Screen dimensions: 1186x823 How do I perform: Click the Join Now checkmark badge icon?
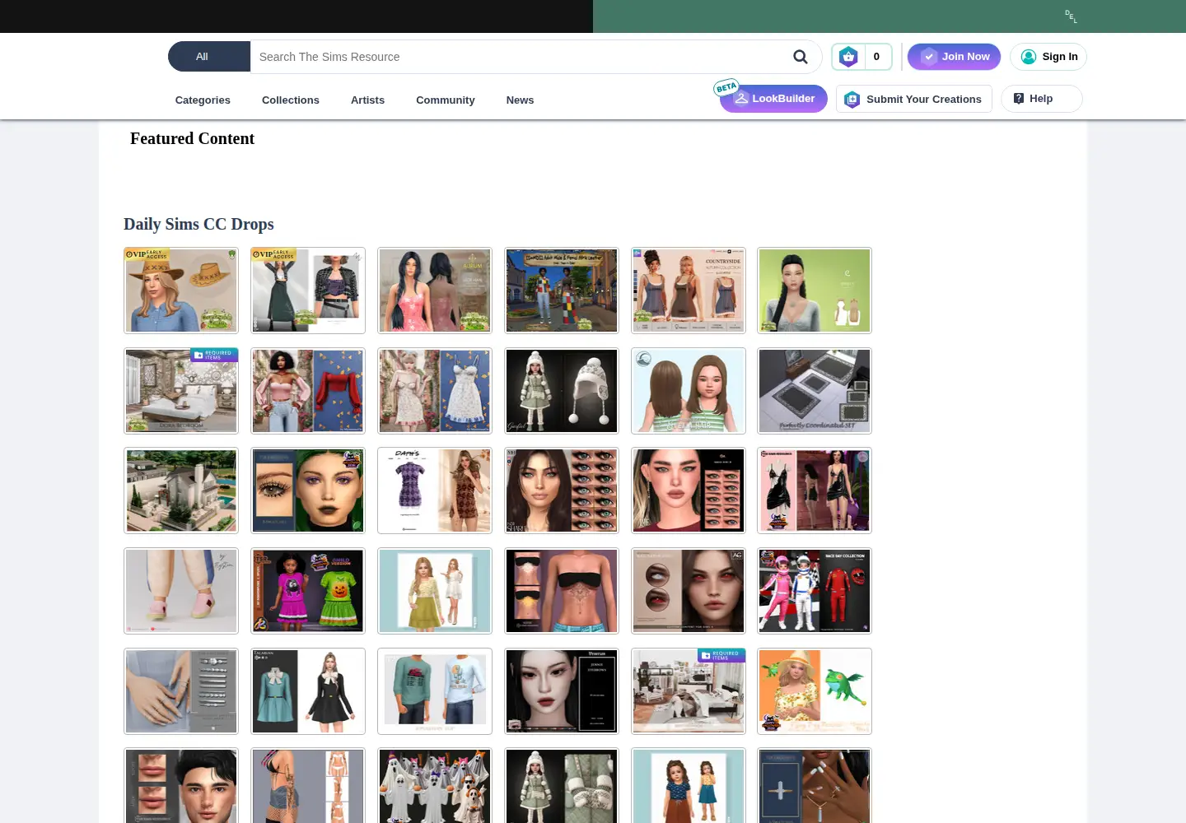tap(929, 57)
